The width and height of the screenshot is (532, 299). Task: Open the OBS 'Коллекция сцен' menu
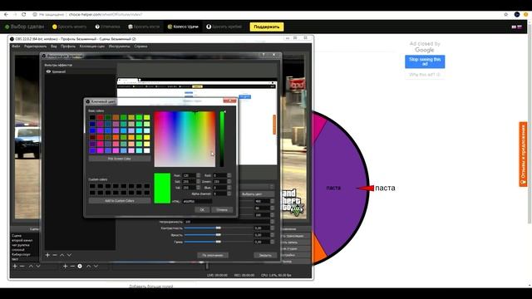(92, 47)
